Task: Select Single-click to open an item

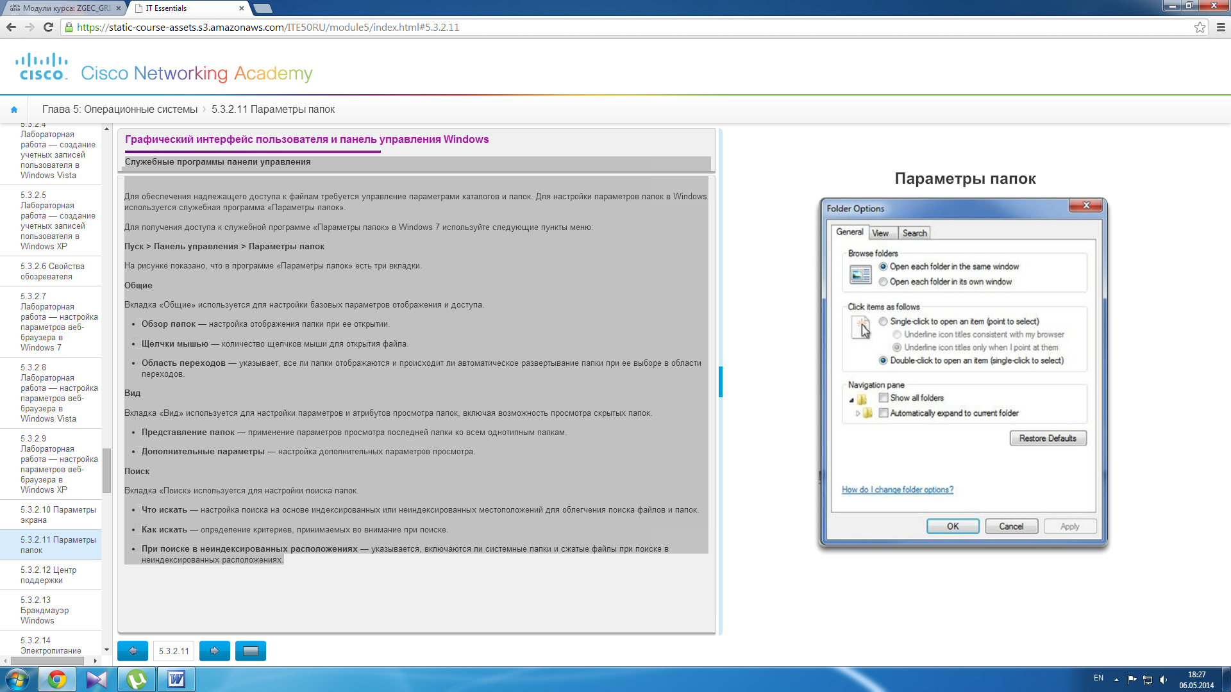Action: (883, 322)
